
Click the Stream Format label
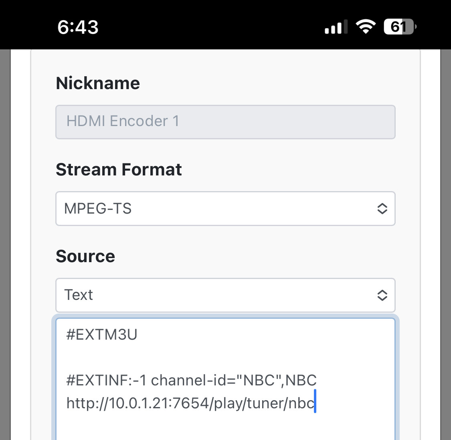(x=119, y=169)
